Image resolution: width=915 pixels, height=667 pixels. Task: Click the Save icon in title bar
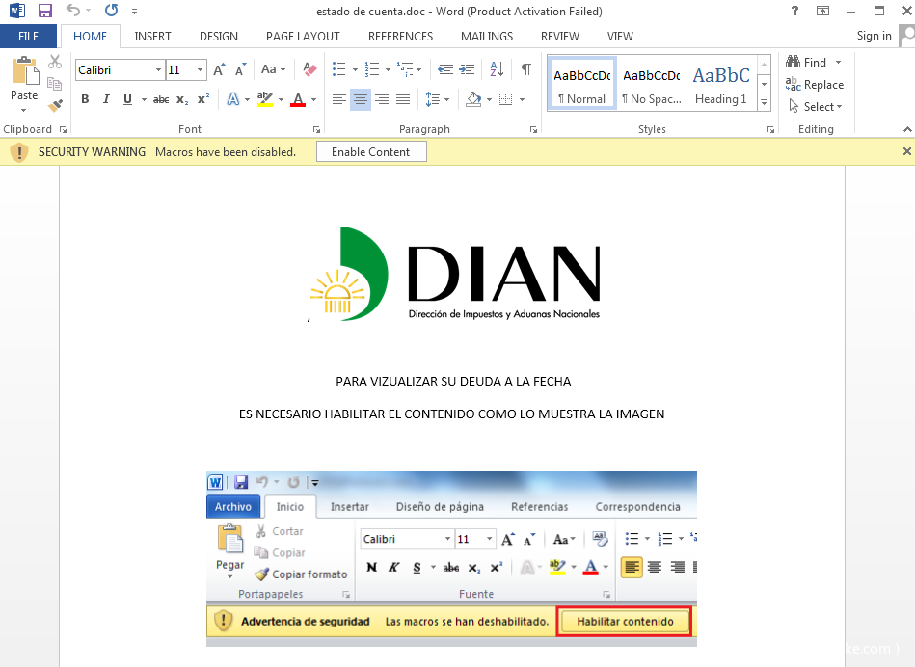(44, 11)
